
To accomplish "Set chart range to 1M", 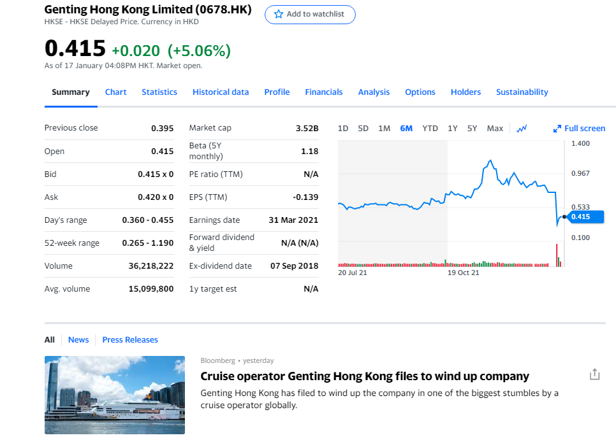I will [x=385, y=129].
